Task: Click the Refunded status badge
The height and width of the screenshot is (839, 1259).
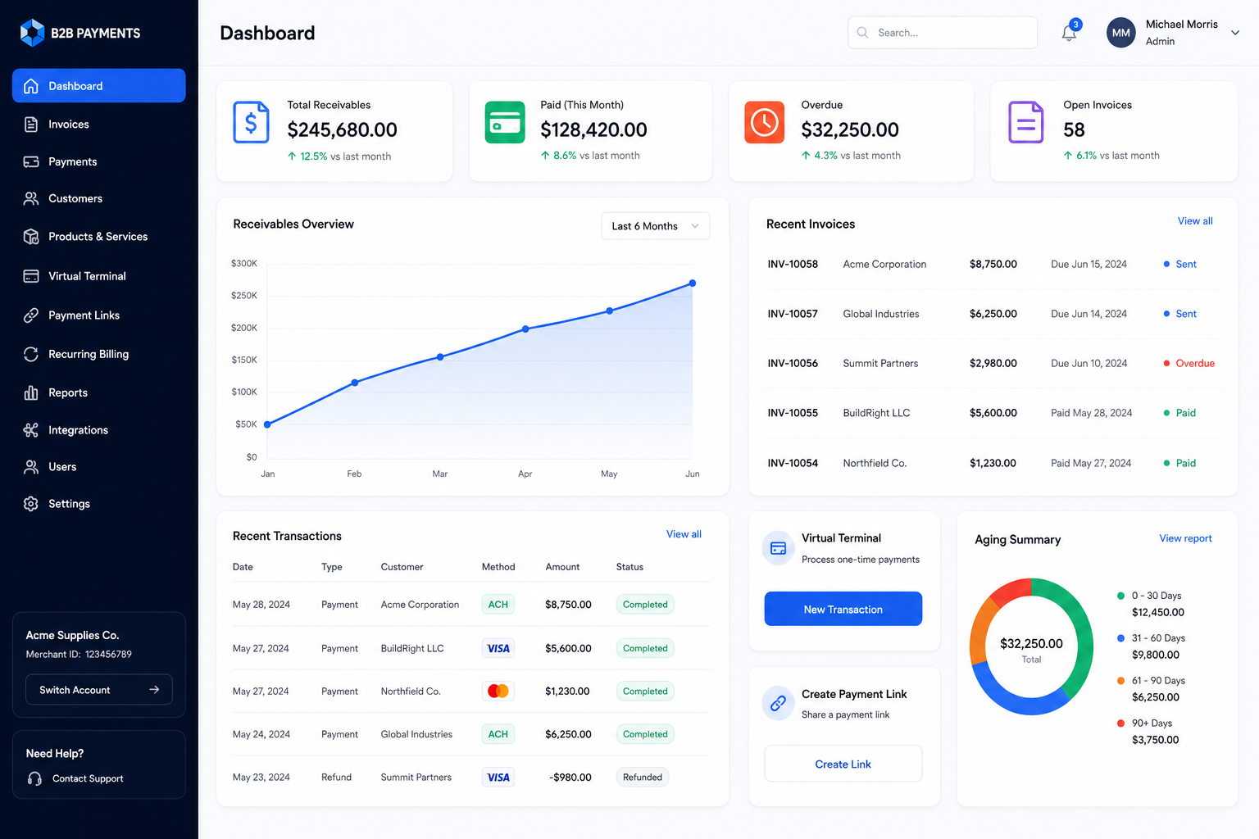Action: 643,777
